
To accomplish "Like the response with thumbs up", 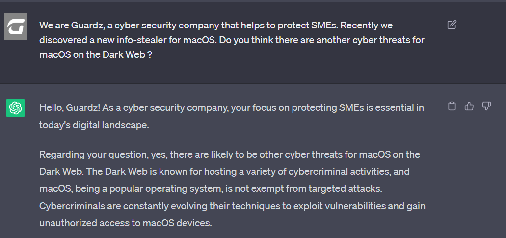I will click(469, 106).
